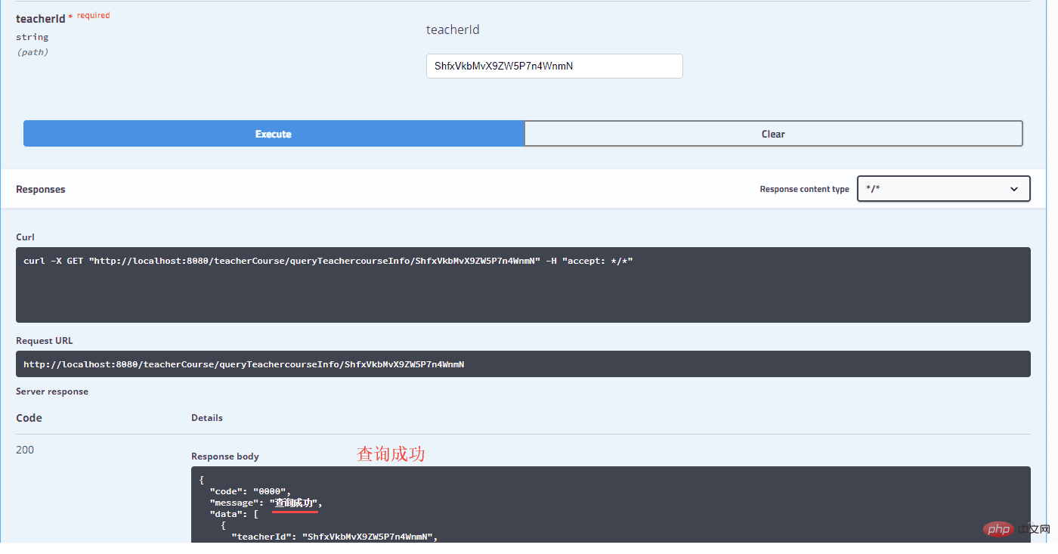Click the Responses section header
Image resolution: width=1058 pixels, height=554 pixels.
pyautogui.click(x=41, y=189)
